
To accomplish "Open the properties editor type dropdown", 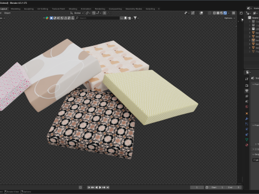I will (248, 72).
